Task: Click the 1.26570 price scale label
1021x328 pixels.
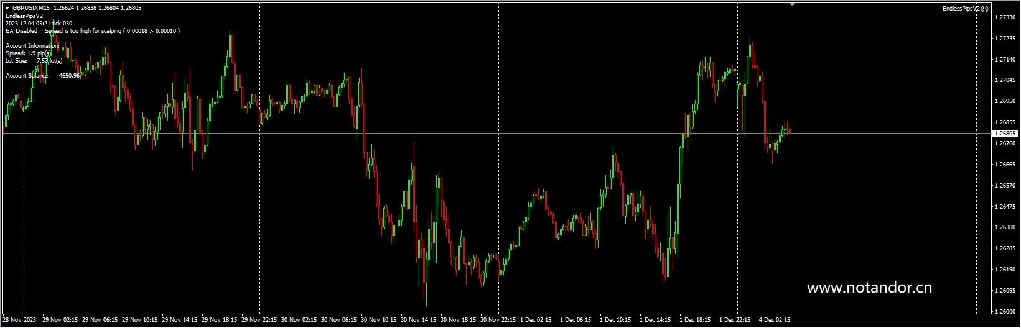Action: pyautogui.click(x=1005, y=186)
